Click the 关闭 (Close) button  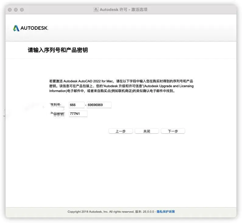[147, 131]
